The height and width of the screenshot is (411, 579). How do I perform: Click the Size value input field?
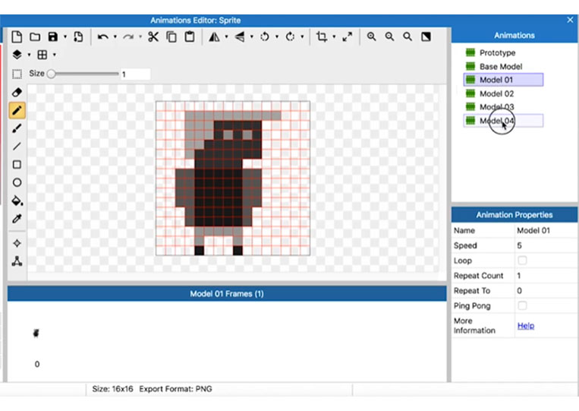(x=135, y=74)
